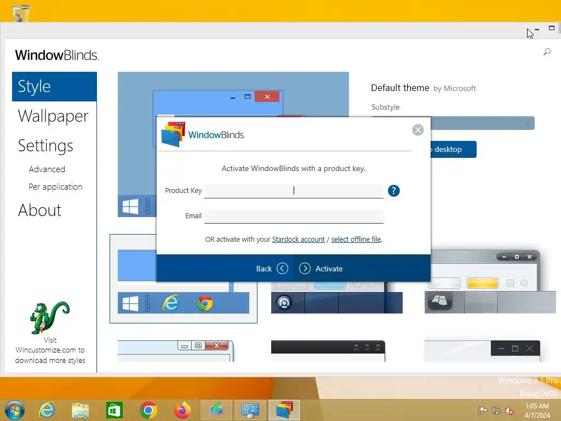The height and width of the screenshot is (421, 561).
Task: Select the classic red-close style thumbnail
Action: click(x=175, y=351)
